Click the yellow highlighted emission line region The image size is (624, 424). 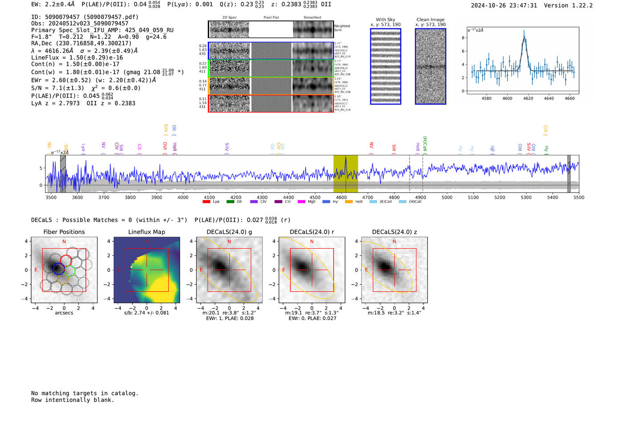point(345,174)
